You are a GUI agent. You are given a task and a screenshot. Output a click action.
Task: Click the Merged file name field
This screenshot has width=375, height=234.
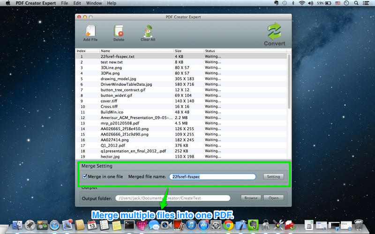point(212,177)
